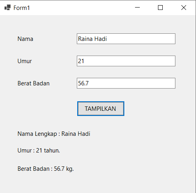Focus the Umur text box
The height and width of the screenshot is (193, 196).
tap(126, 61)
